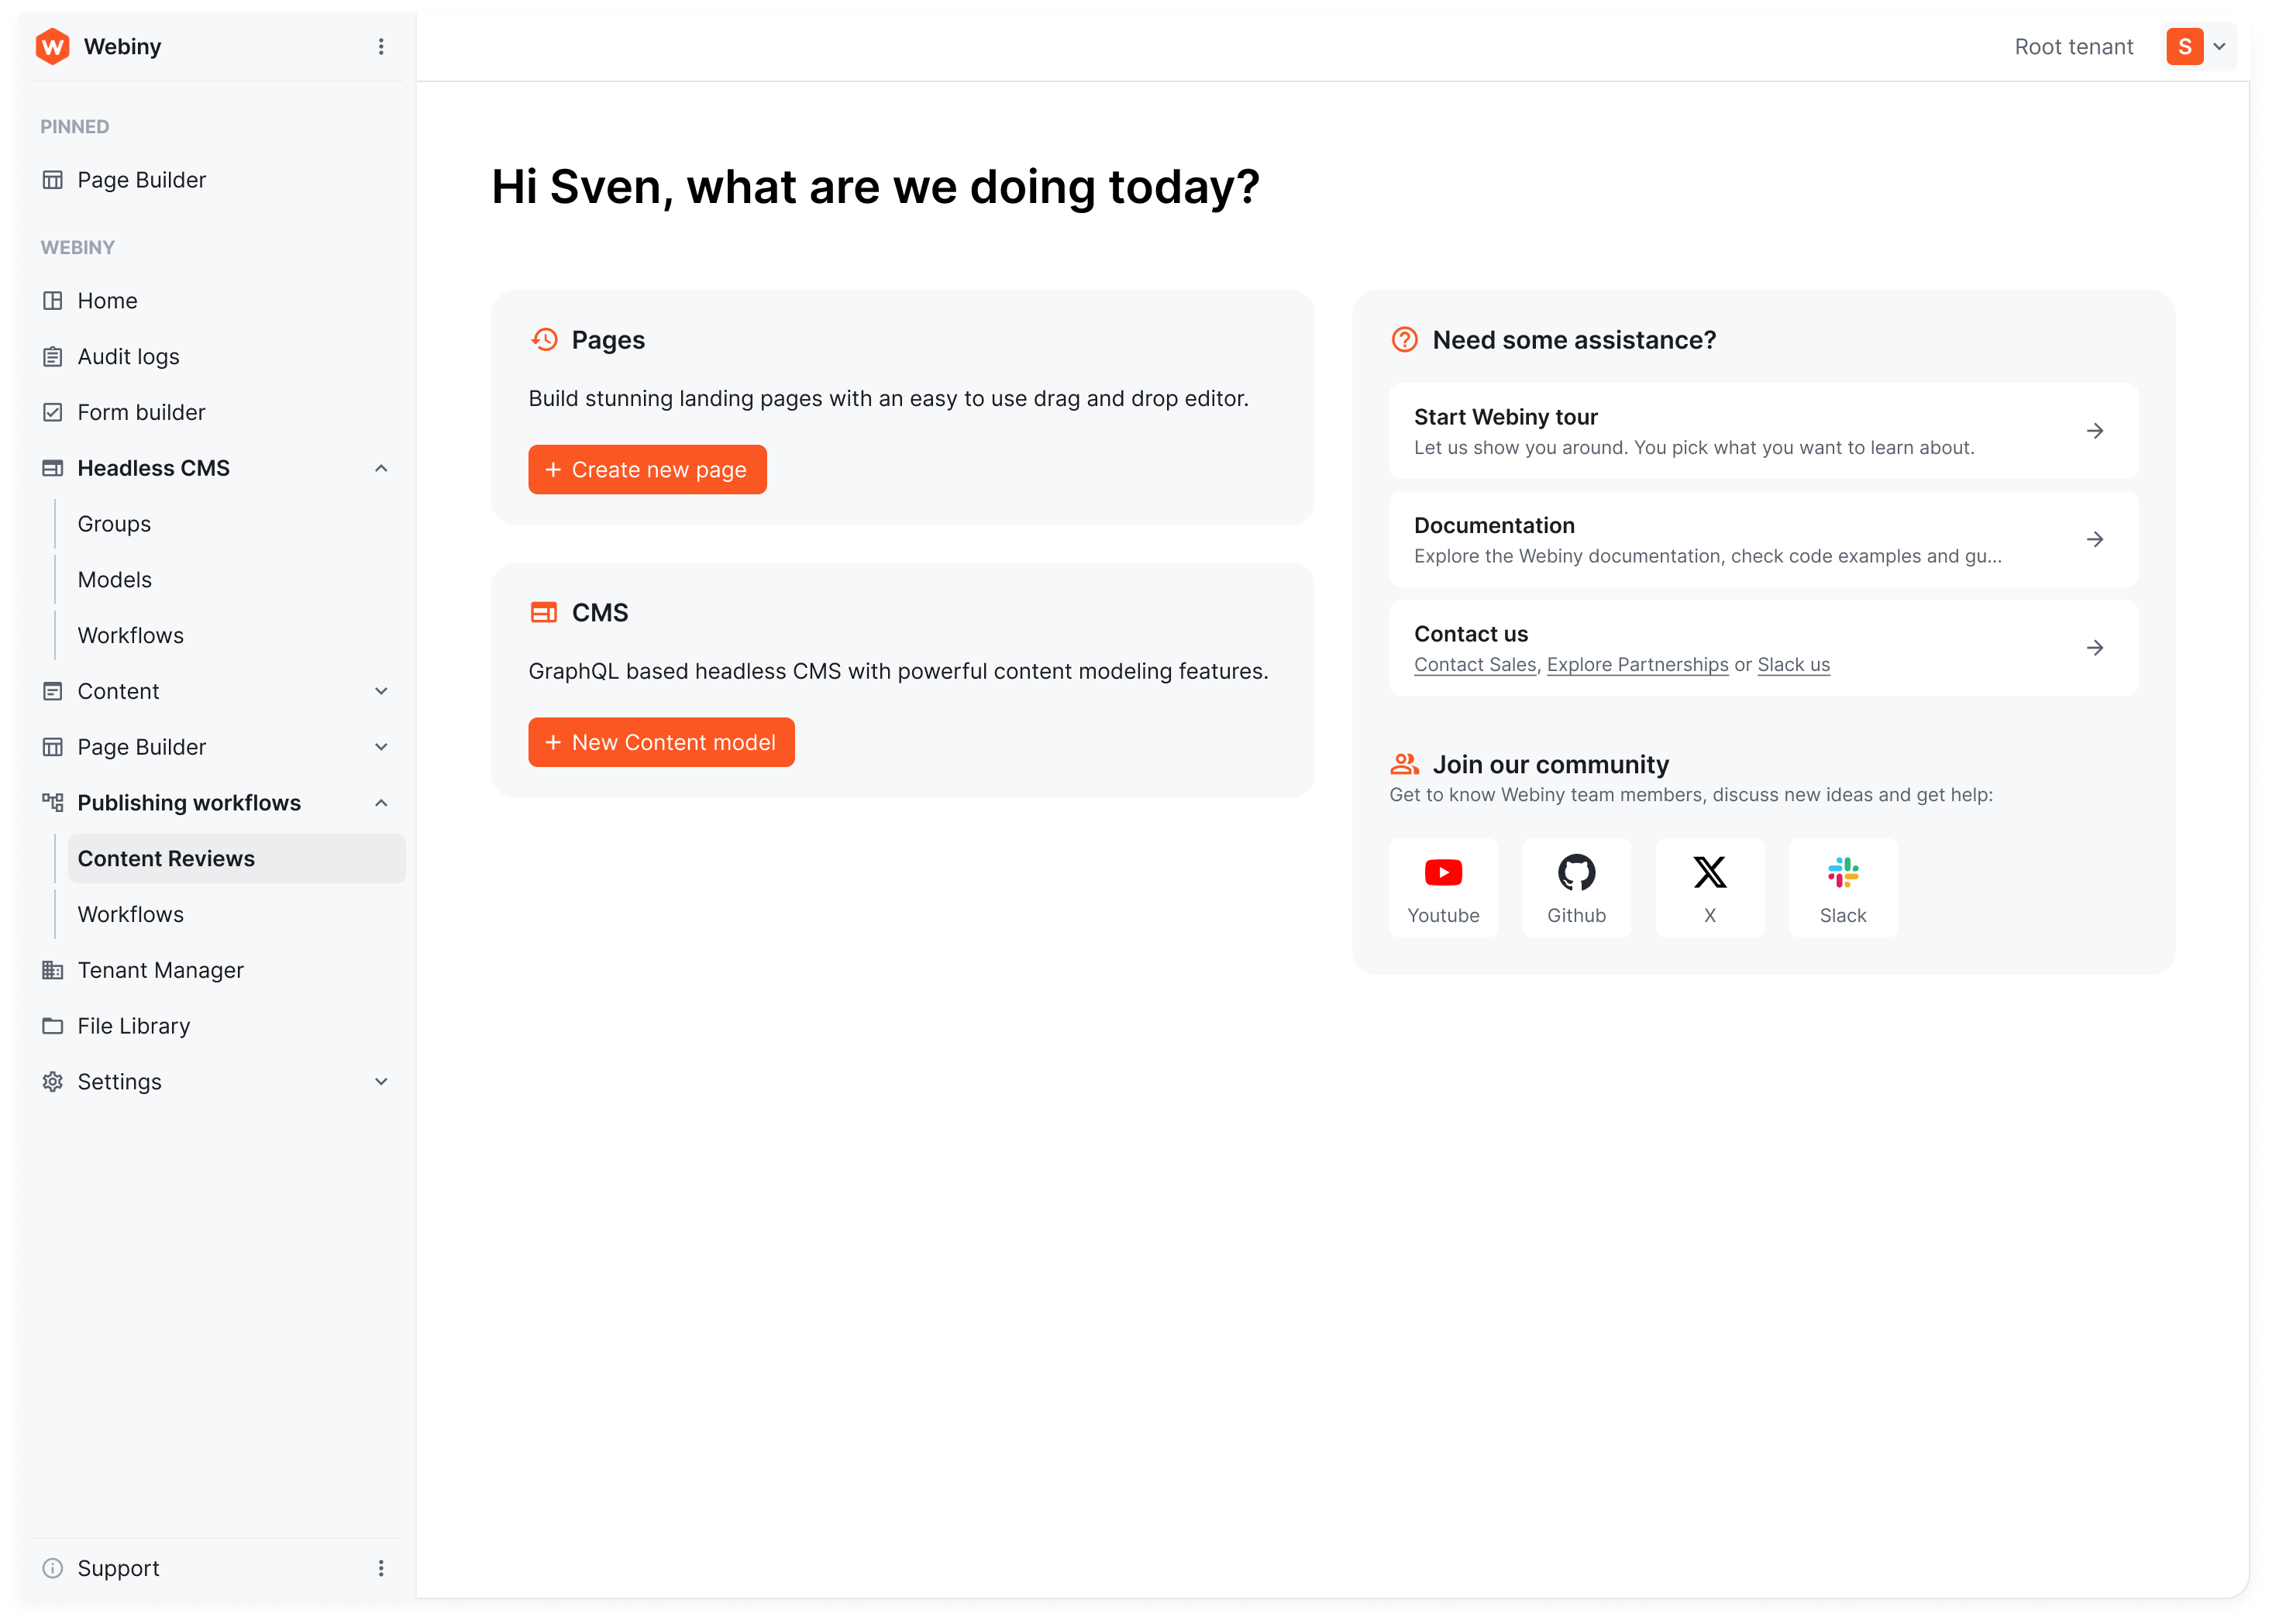Screen dimensions: 2269x1624
Task: Select Content Reviews under Publishing workflows
Action: (x=166, y=858)
